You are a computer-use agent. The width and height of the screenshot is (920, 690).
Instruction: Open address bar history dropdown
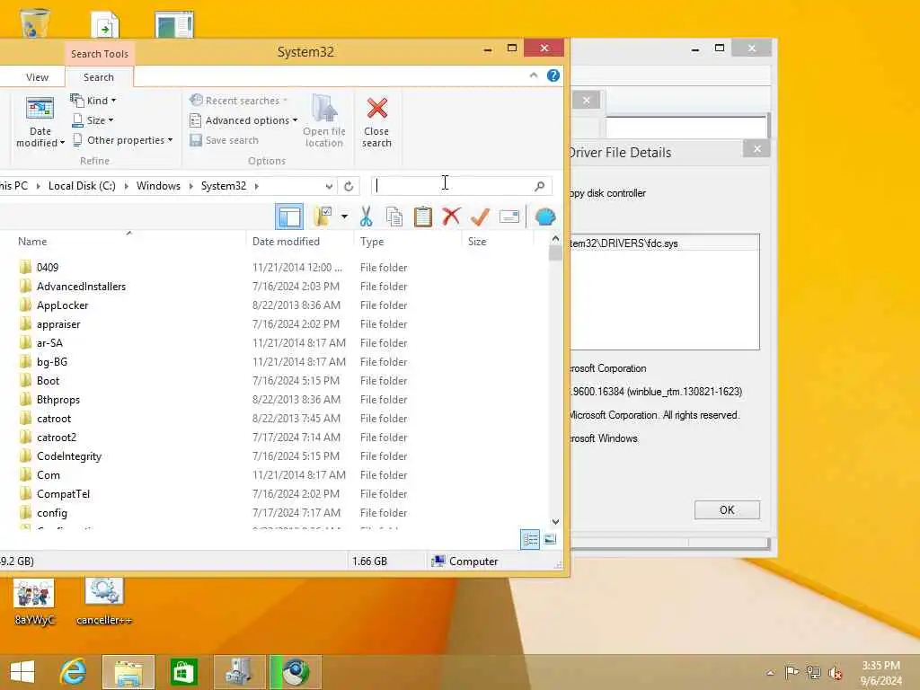click(x=329, y=186)
